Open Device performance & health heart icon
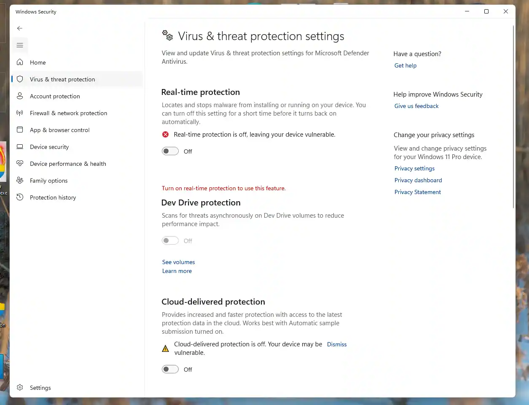 (x=20, y=163)
